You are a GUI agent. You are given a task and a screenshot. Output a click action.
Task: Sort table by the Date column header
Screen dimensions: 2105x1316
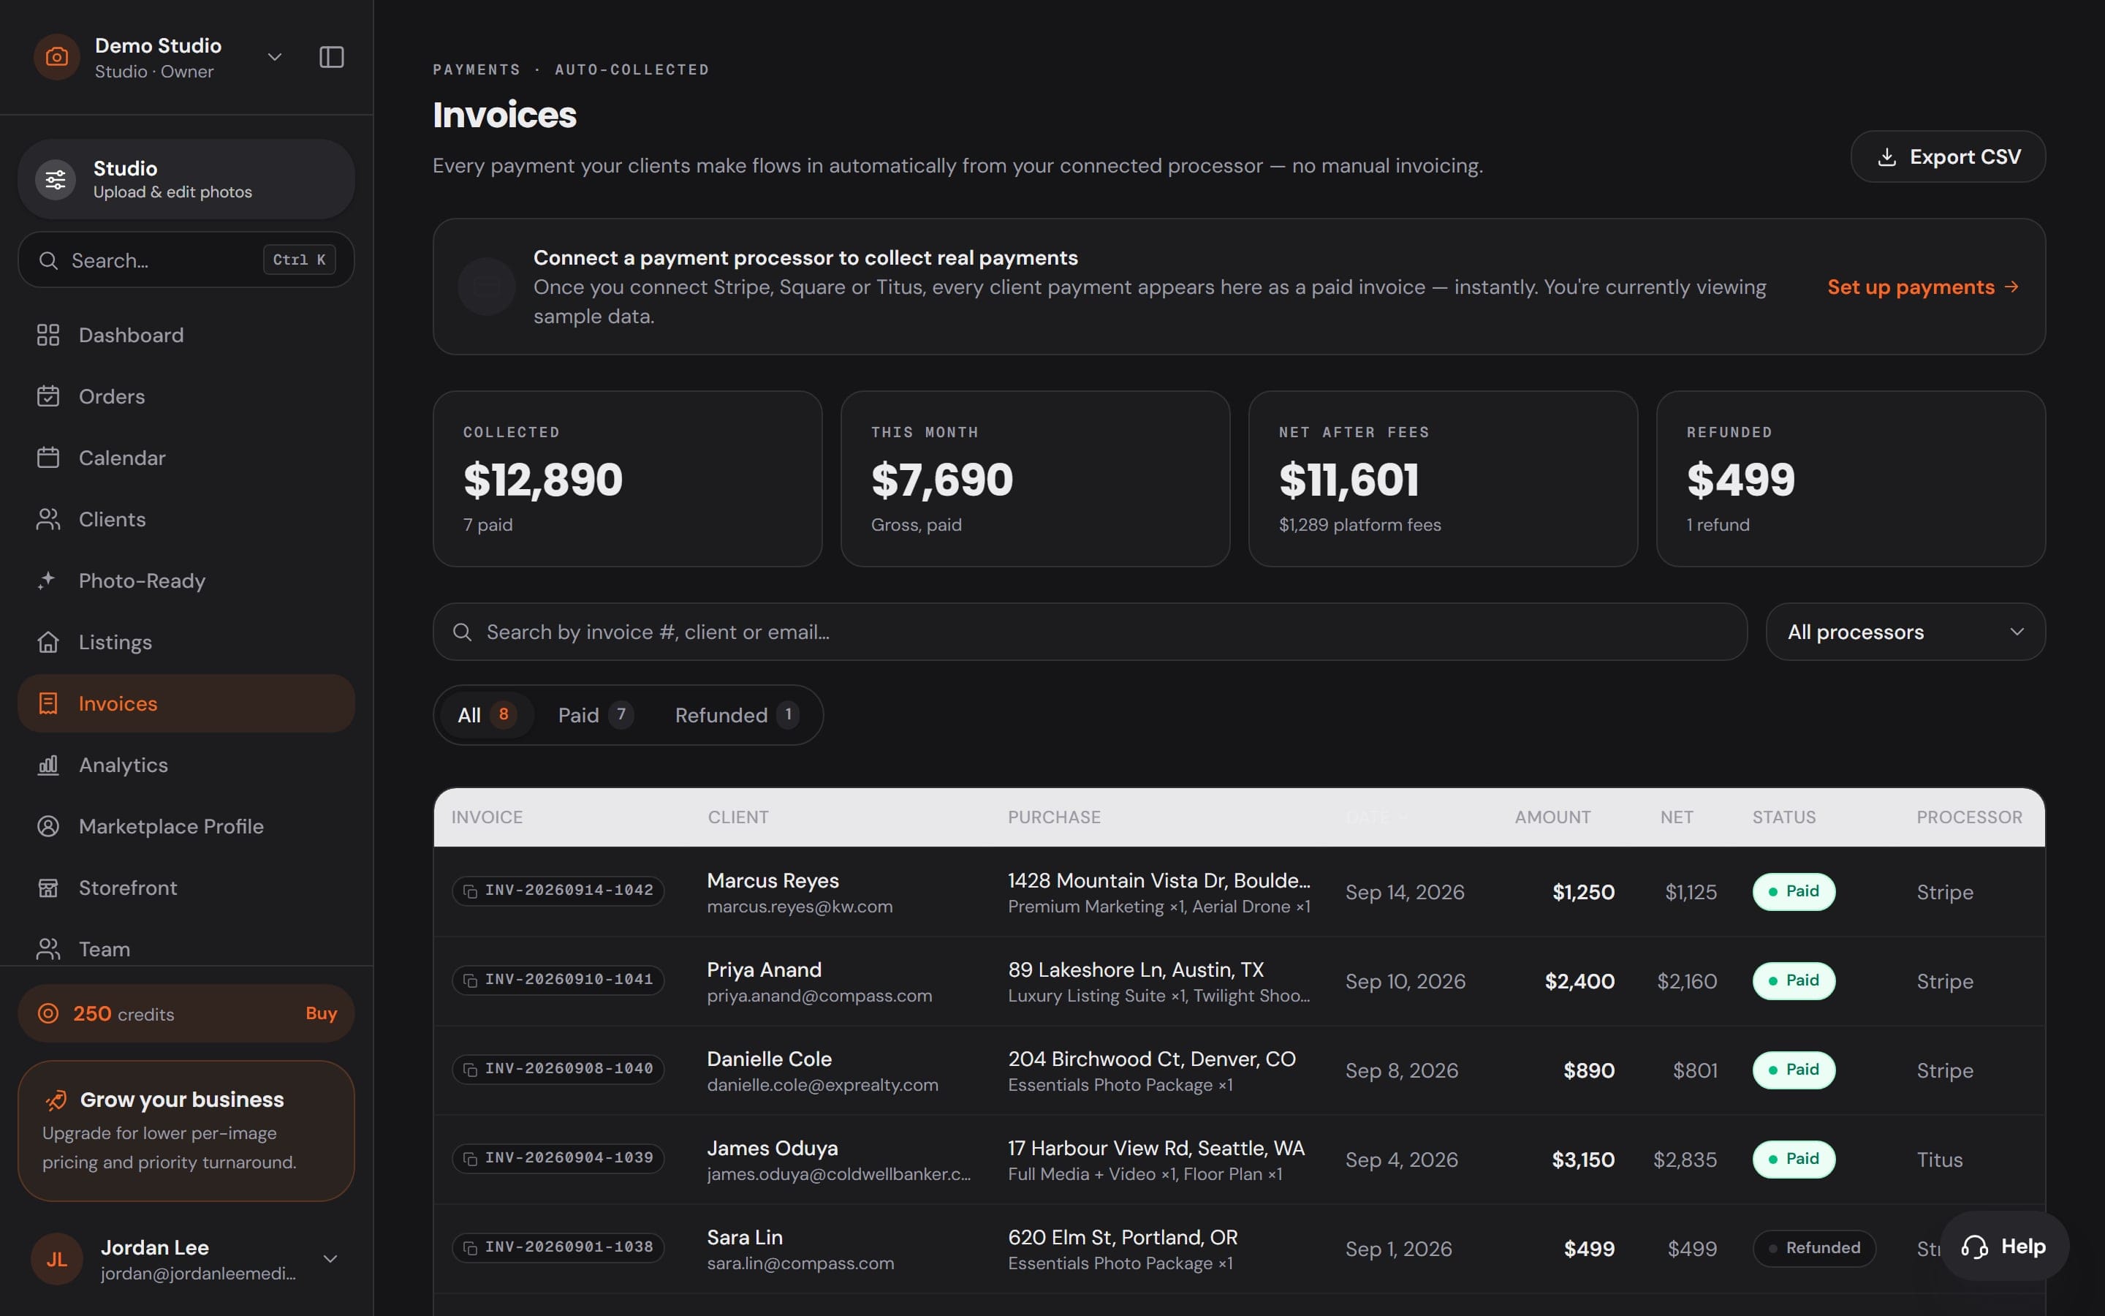[1377, 817]
